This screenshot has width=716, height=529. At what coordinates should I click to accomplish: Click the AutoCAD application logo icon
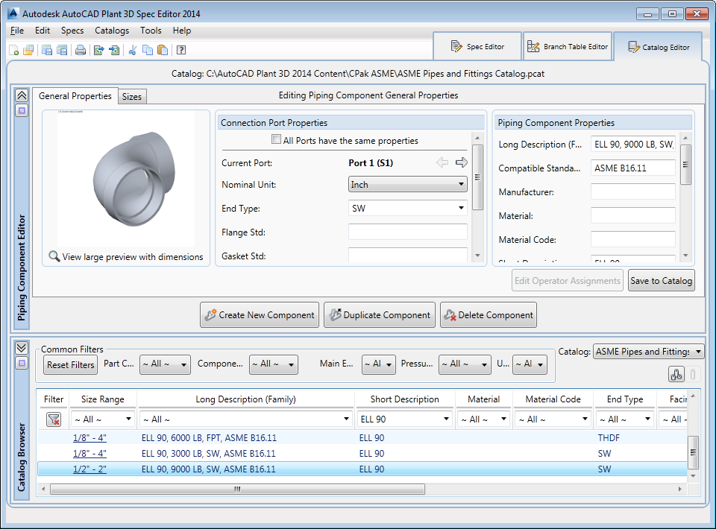(13, 13)
